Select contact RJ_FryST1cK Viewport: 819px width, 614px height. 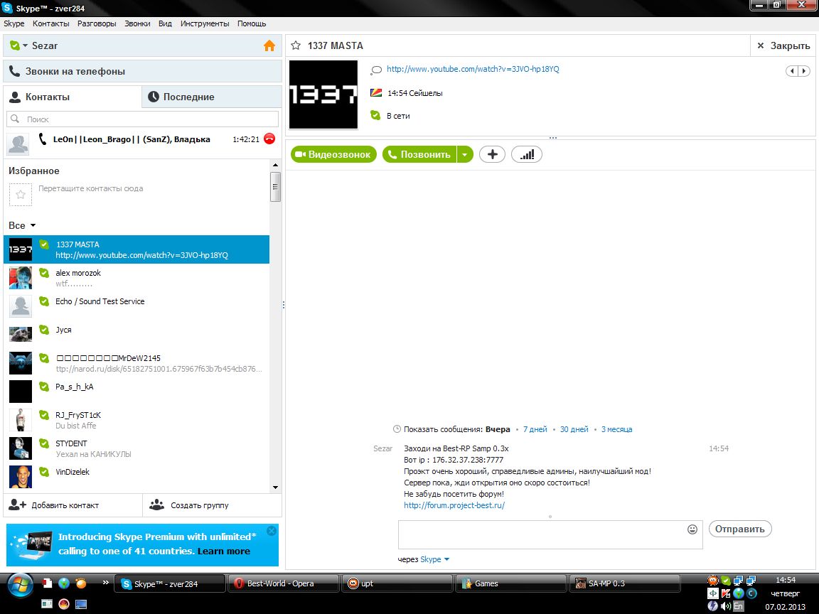[x=136, y=420]
